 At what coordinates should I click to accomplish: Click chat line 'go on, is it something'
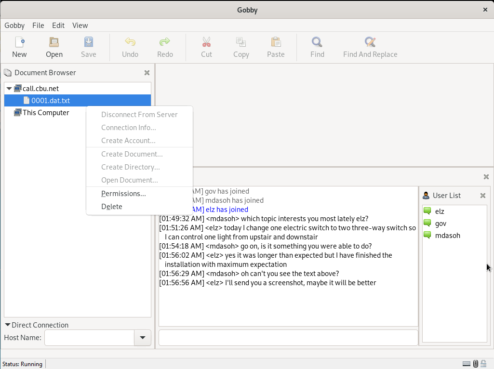coord(265,246)
